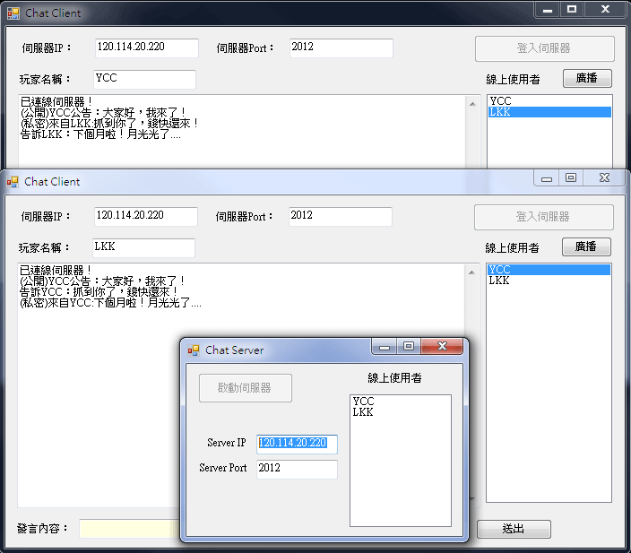631x553 pixels.
Task: Maximize the front Chat Client window (LKK)
Action: (571, 177)
